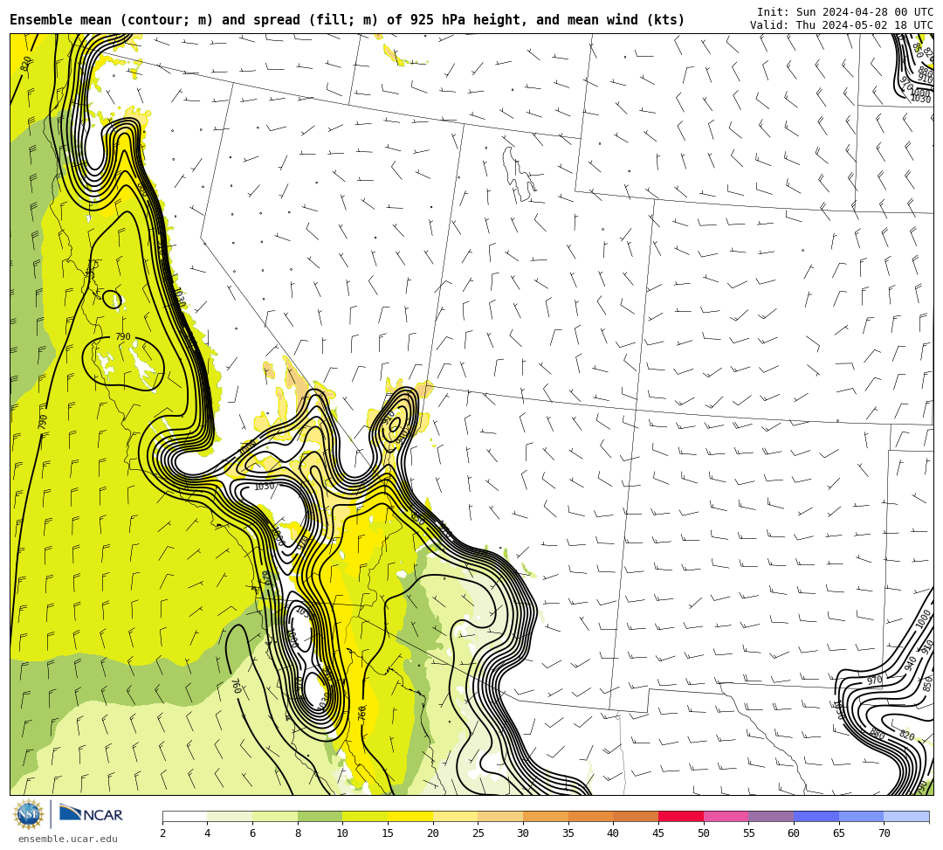Click the 8-10 green colorbar swatch
Viewport: 943px width, 850px height.
click(x=320, y=816)
